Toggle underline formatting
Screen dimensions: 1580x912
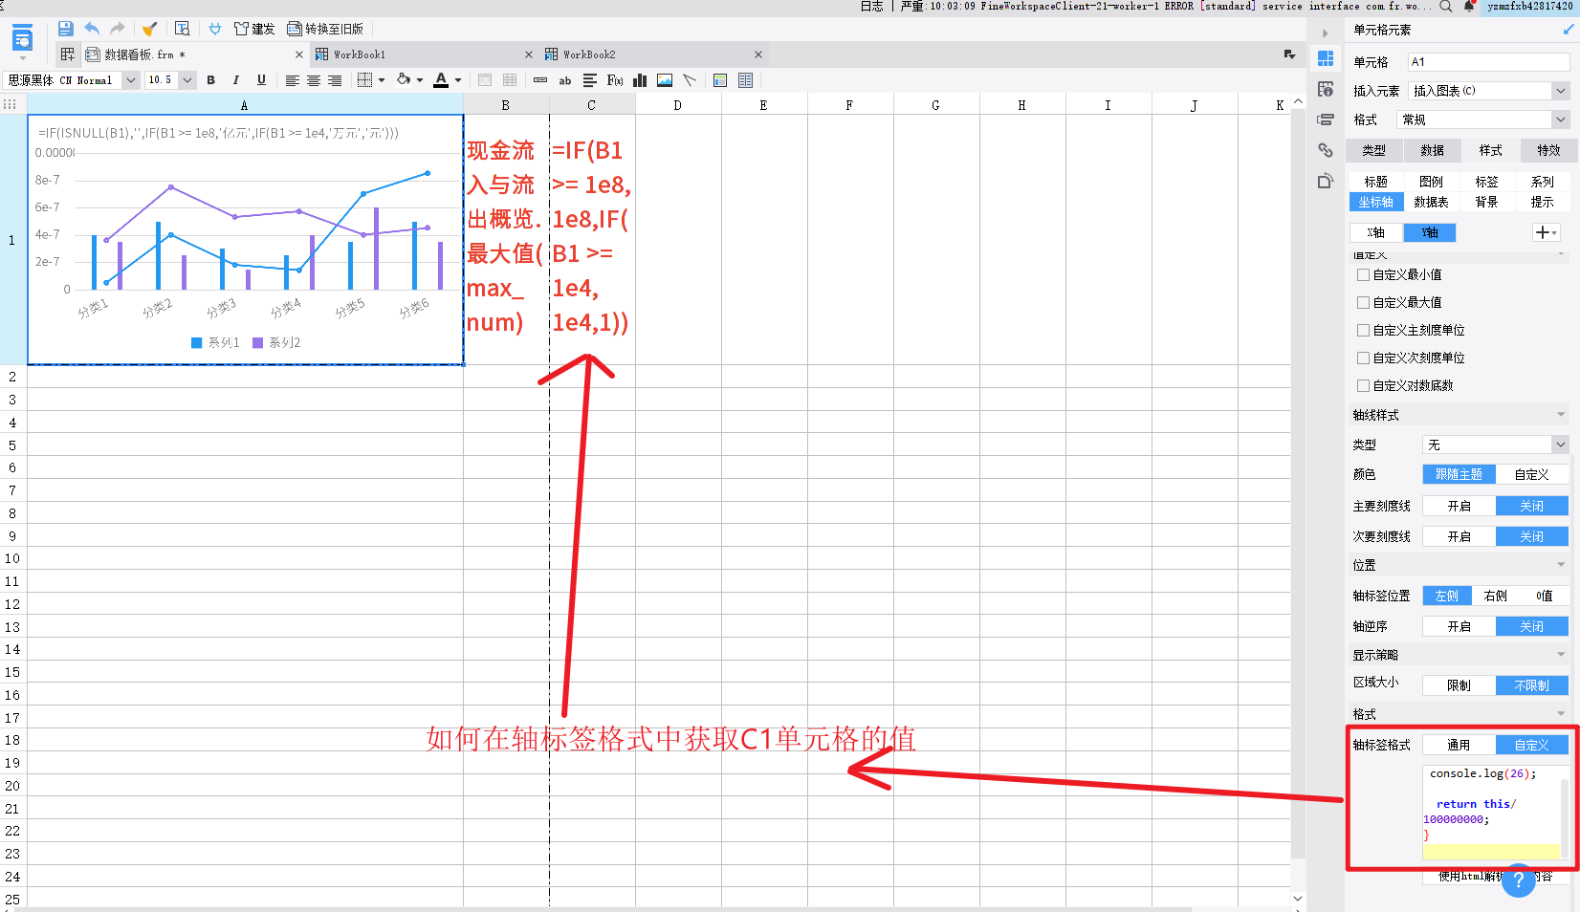[261, 80]
